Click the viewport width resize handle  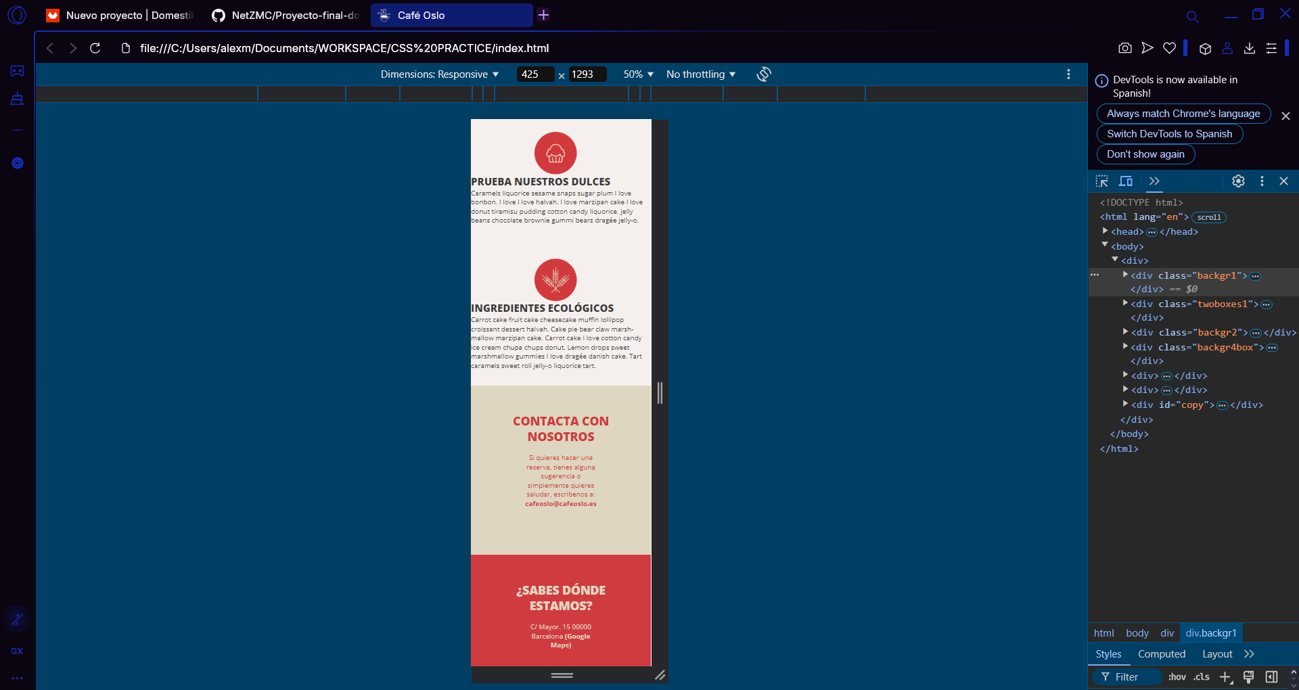[x=660, y=393]
